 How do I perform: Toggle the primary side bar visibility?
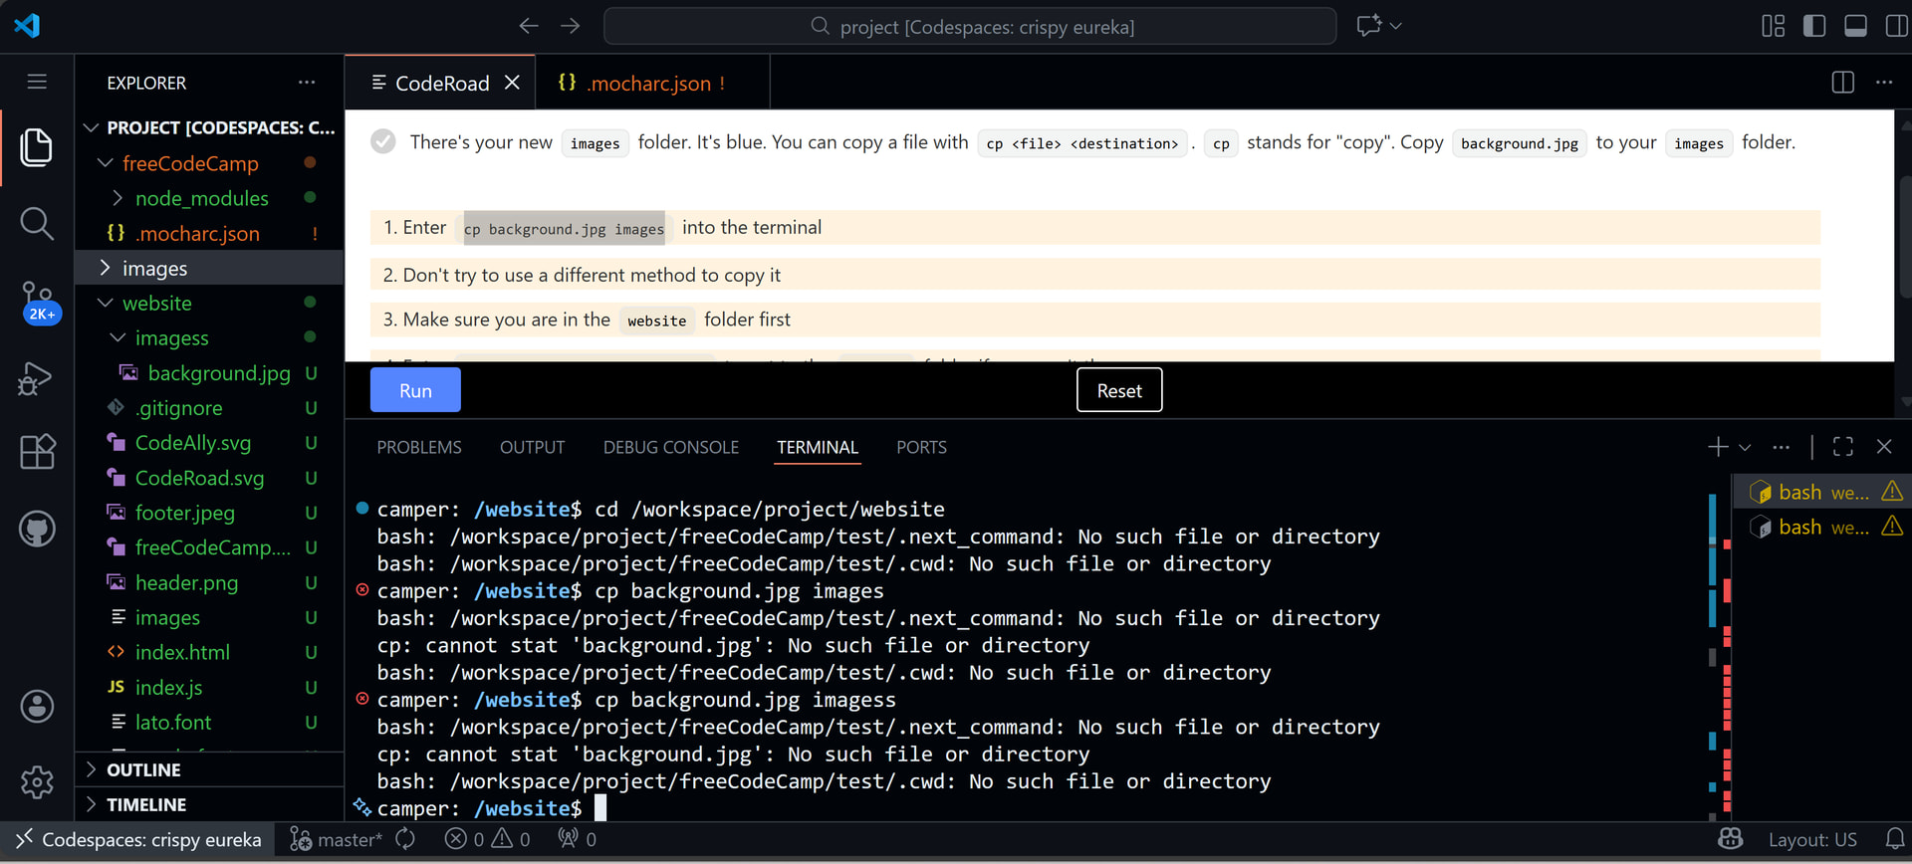click(1813, 26)
